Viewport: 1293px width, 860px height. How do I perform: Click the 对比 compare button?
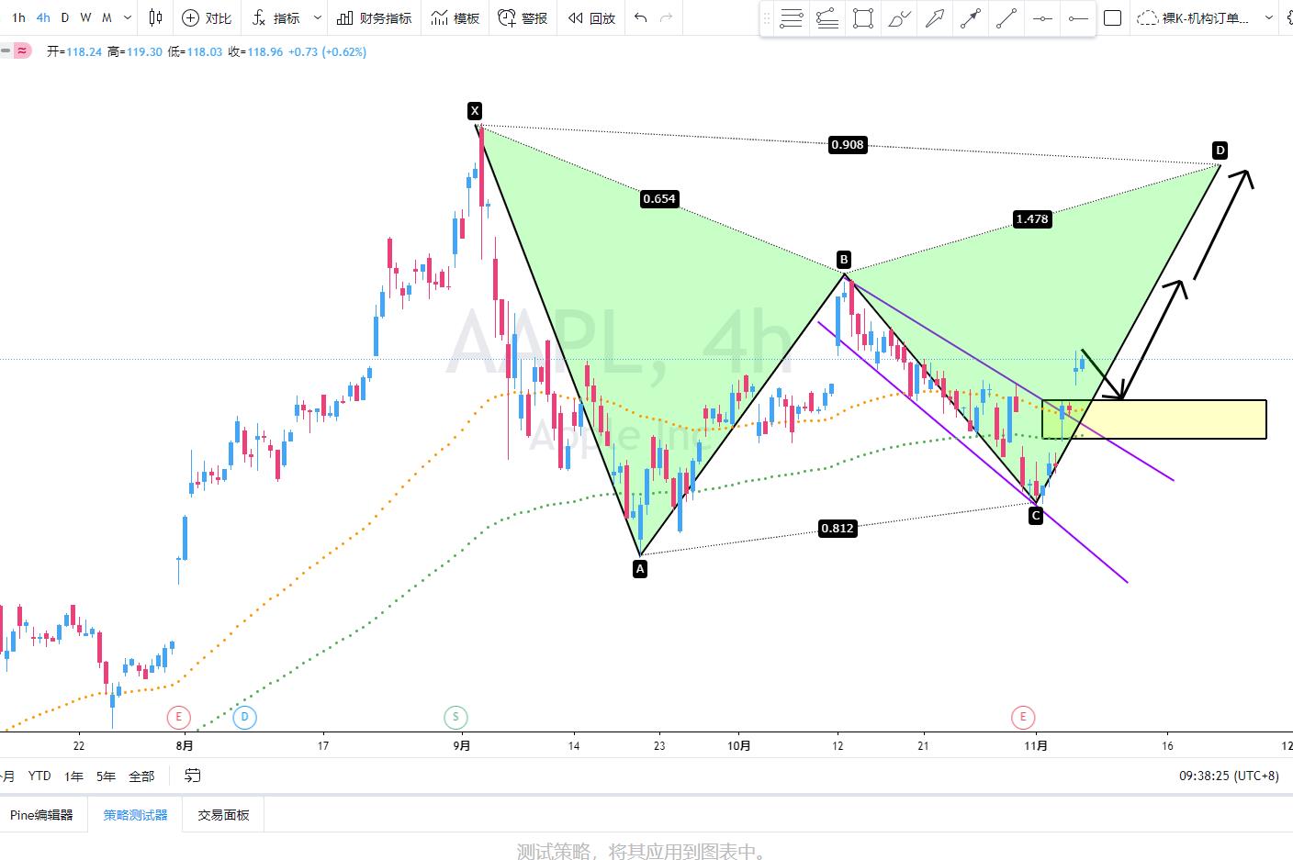pyautogui.click(x=207, y=17)
